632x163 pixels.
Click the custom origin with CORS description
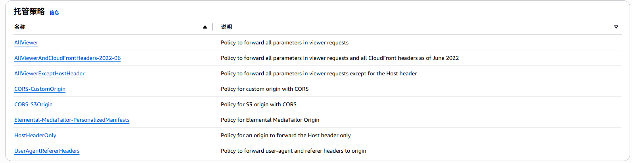(x=264, y=89)
